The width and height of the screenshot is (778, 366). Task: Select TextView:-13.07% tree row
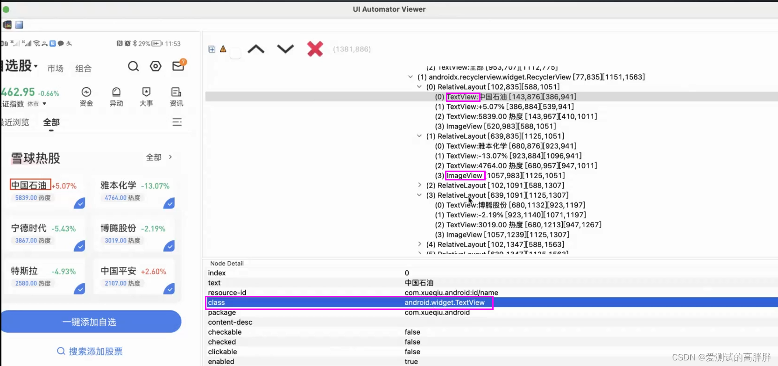tap(508, 156)
